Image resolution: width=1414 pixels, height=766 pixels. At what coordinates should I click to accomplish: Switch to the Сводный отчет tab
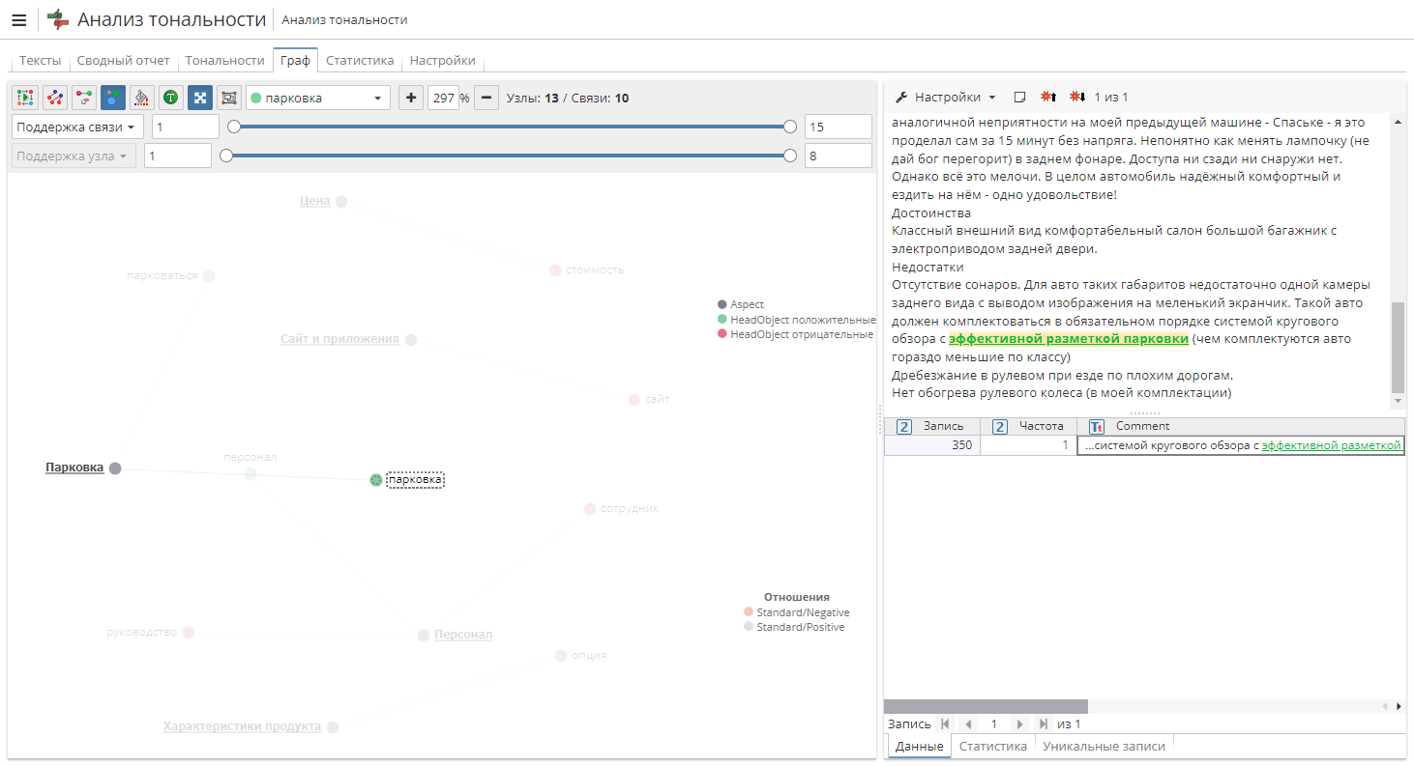[x=123, y=60]
